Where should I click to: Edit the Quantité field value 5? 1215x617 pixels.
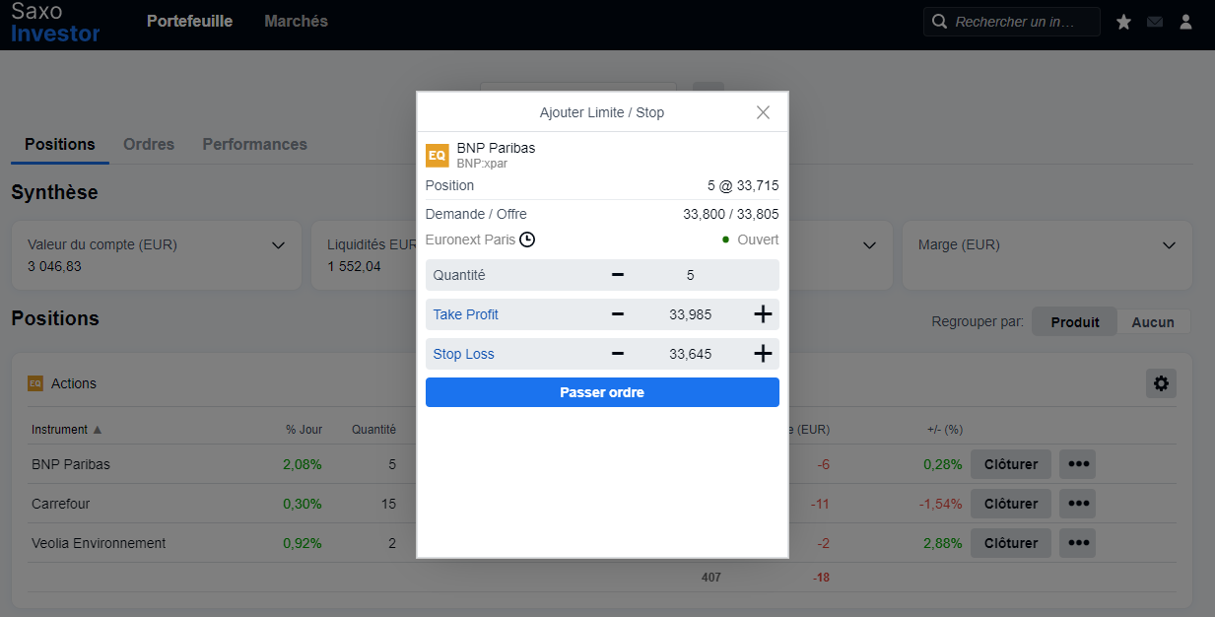[x=690, y=275]
